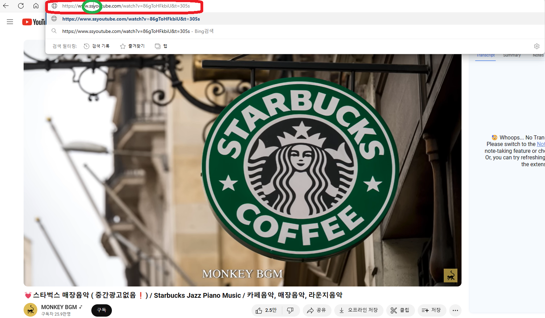Go back with the browser back arrow
The height and width of the screenshot is (318, 545).
[6, 6]
